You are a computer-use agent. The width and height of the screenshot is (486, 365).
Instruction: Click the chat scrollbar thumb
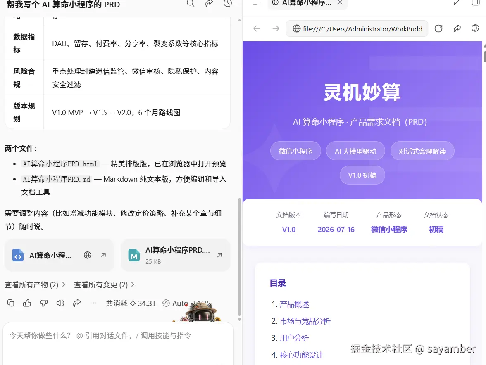pyautogui.click(x=239, y=257)
